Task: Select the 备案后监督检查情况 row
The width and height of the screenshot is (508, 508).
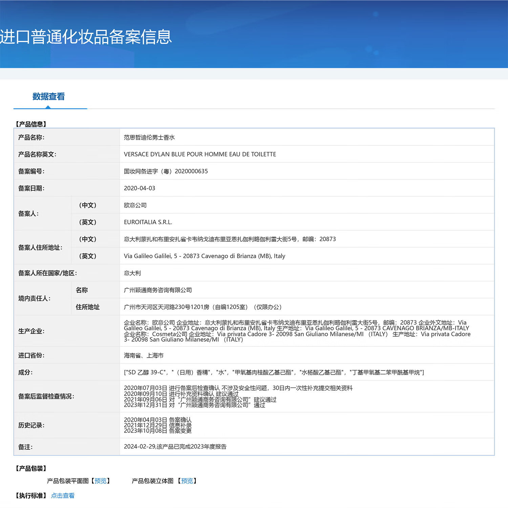Action: point(237,396)
